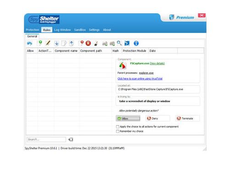Click the blue information icon
This screenshot has height=176, width=235.
pos(136,44)
